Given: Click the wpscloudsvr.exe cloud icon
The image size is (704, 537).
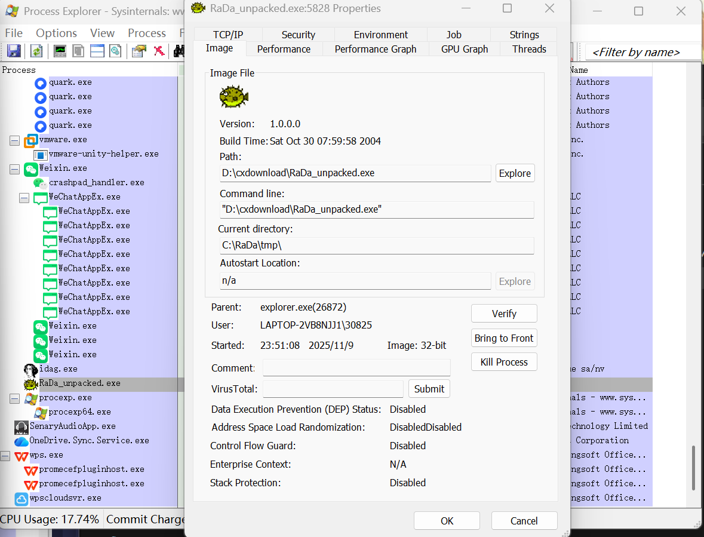Looking at the screenshot, I should pos(21,499).
